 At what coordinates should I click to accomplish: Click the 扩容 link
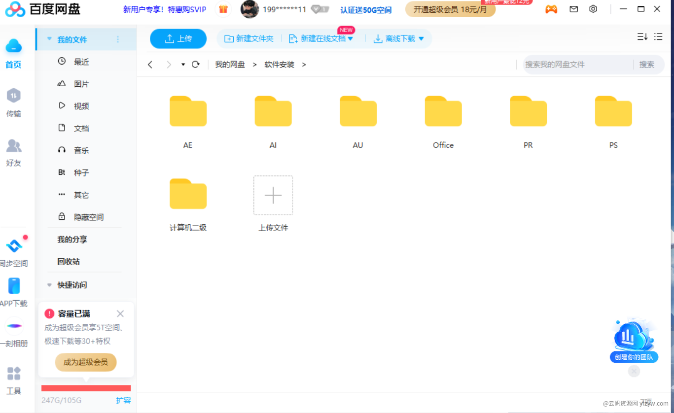coord(123,400)
